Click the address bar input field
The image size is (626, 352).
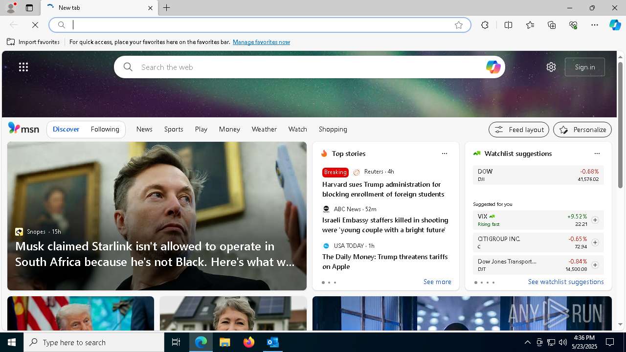pos(259,25)
